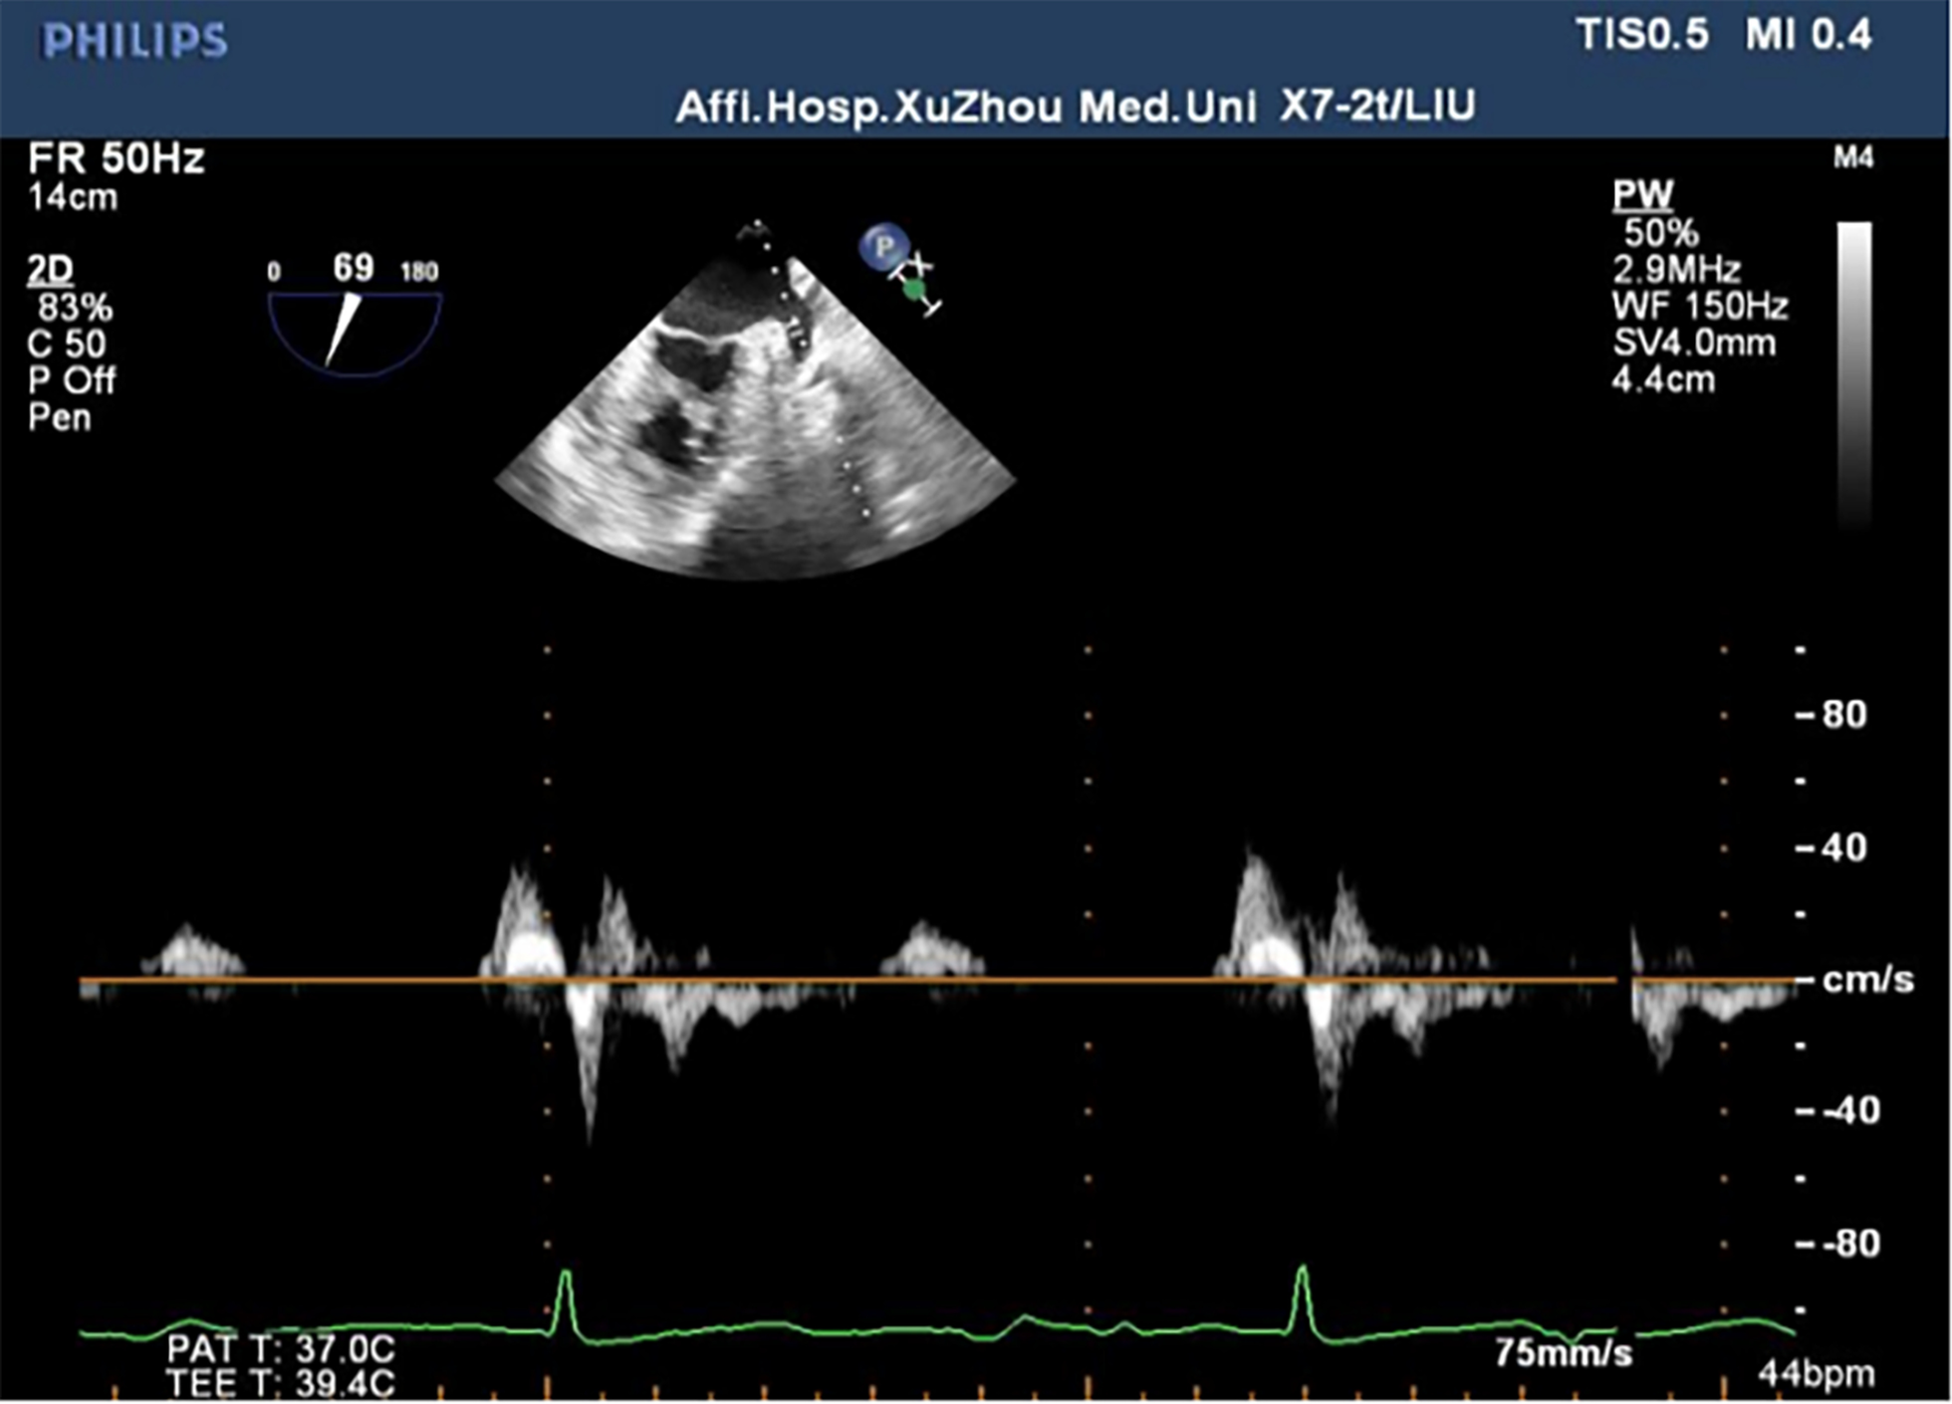Click the -80 velocity scale mark
Viewport: 1952px width, 1404px height.
pos(1850,1245)
